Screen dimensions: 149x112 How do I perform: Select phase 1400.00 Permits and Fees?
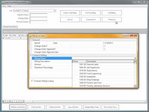(103, 83)
